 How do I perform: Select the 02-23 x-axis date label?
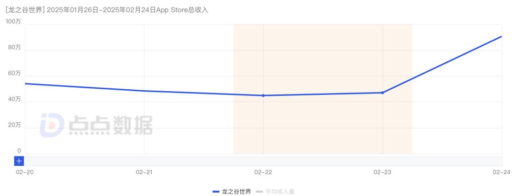tap(383, 173)
